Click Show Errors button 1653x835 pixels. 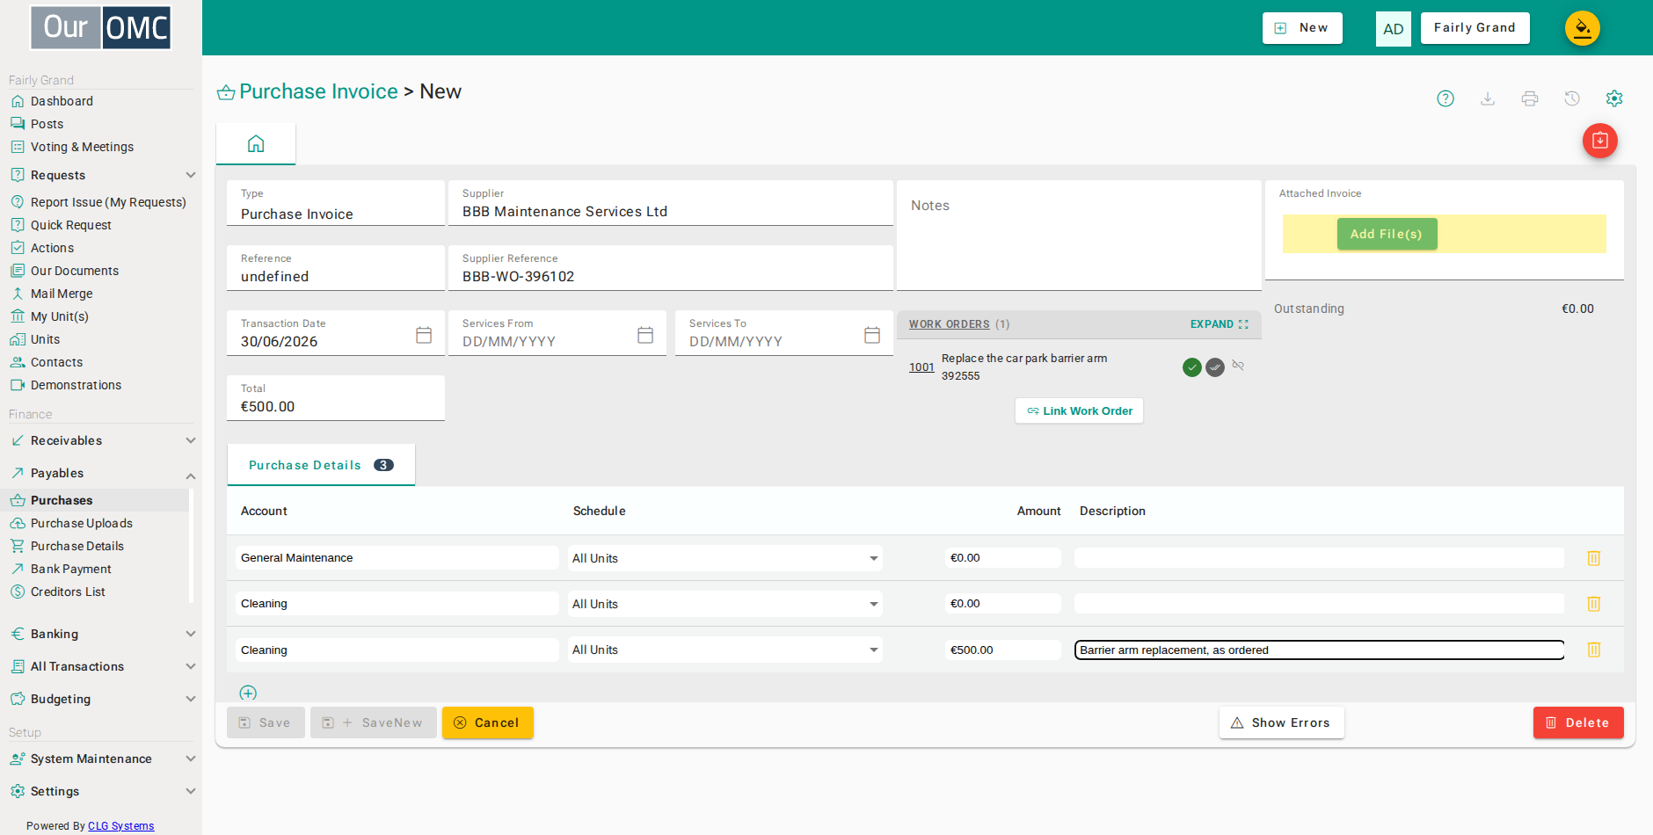[1282, 722]
